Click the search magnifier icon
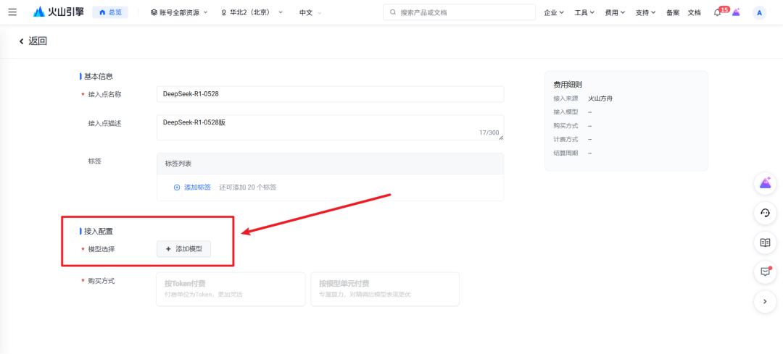The image size is (783, 354). coord(393,12)
